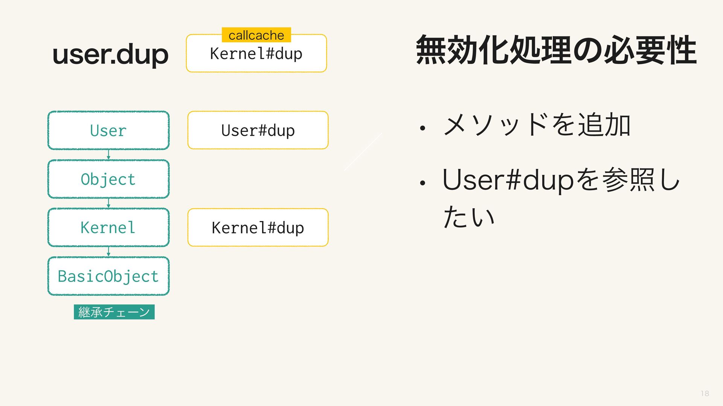Click the user.dup heading text

pyautogui.click(x=110, y=55)
